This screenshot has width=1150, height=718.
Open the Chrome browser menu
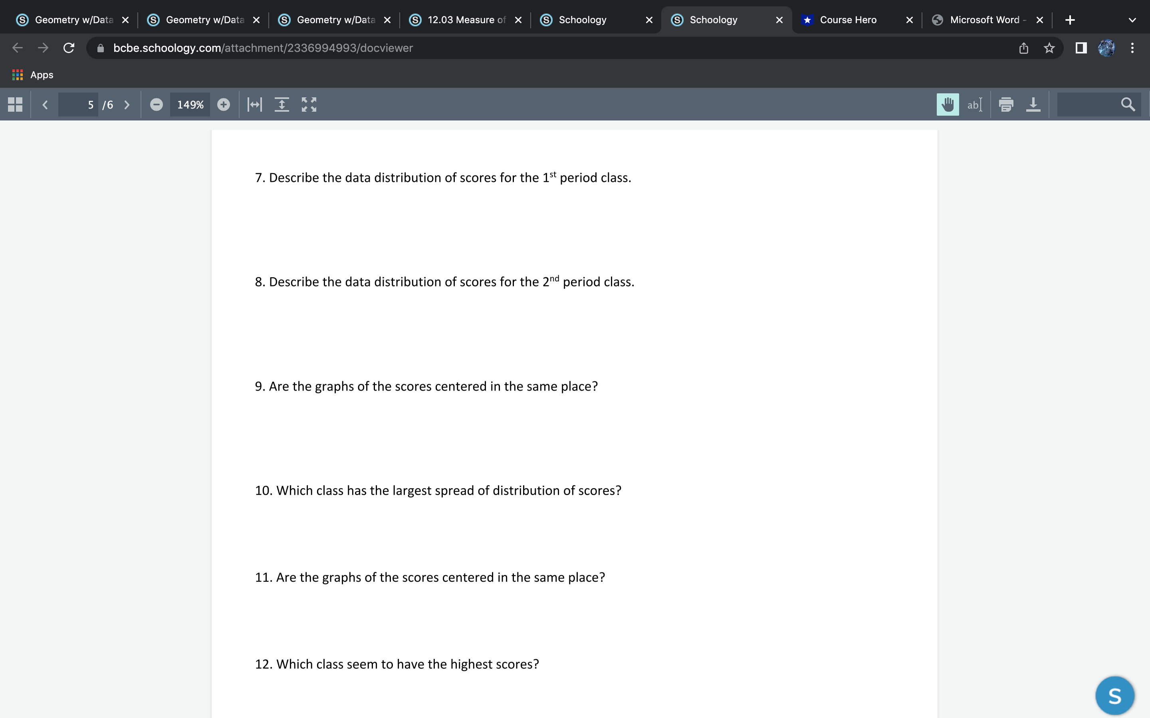(1132, 47)
